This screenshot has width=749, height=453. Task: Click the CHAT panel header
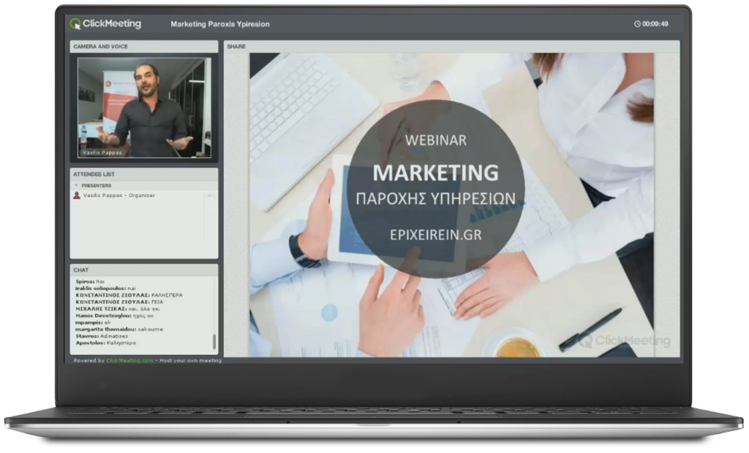144,270
